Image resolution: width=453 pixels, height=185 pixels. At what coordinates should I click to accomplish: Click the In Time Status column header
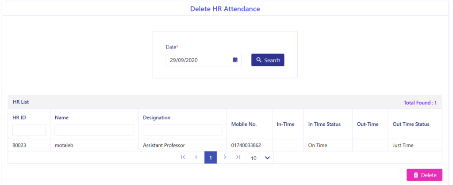point(324,124)
